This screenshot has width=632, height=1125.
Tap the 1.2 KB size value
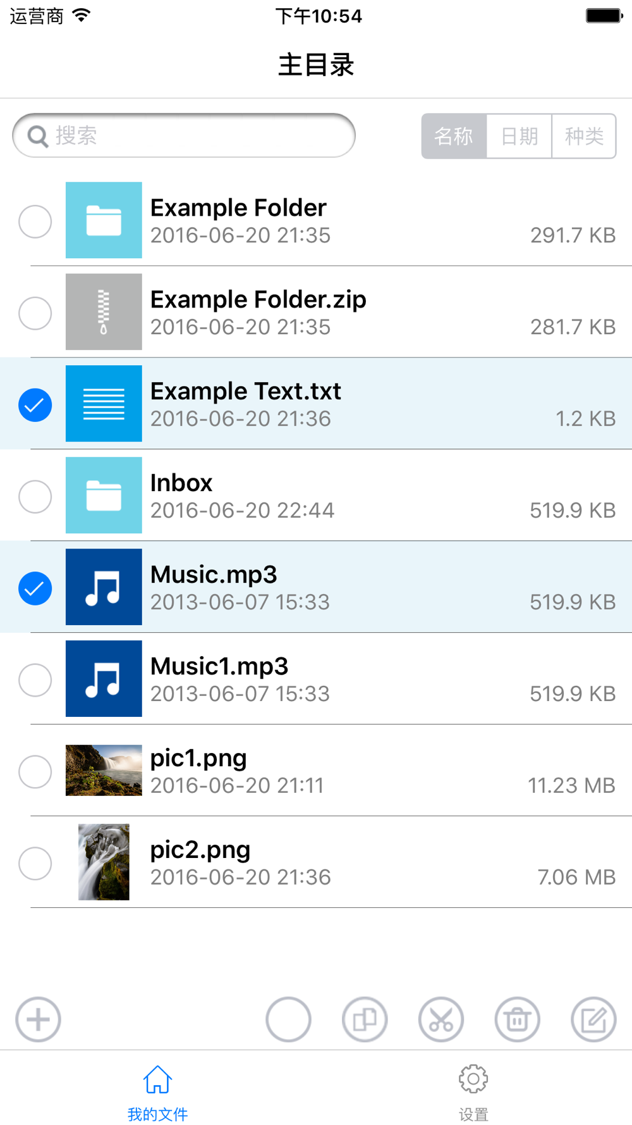click(585, 419)
